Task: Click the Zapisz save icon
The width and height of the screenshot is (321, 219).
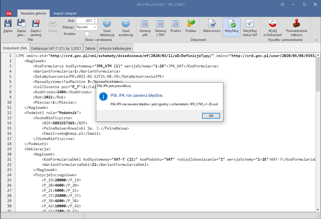Action: pyautogui.click(x=8, y=24)
